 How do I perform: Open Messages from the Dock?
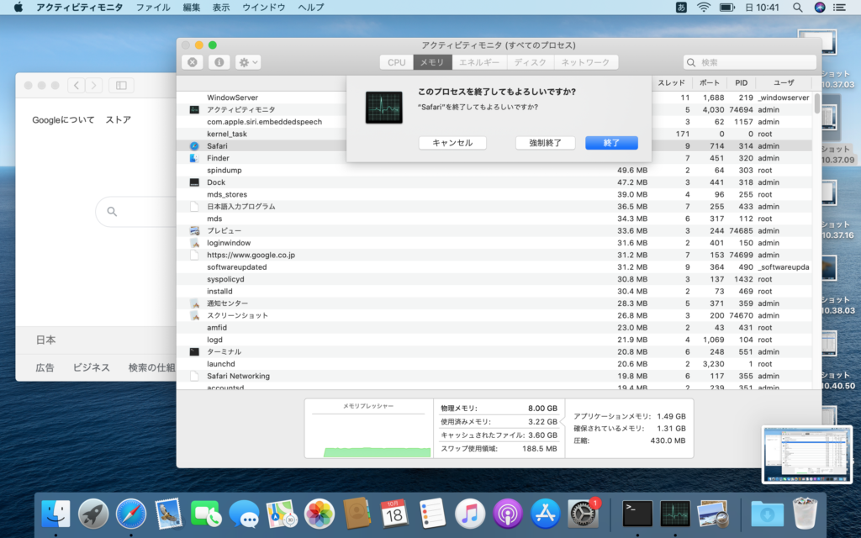tap(244, 514)
